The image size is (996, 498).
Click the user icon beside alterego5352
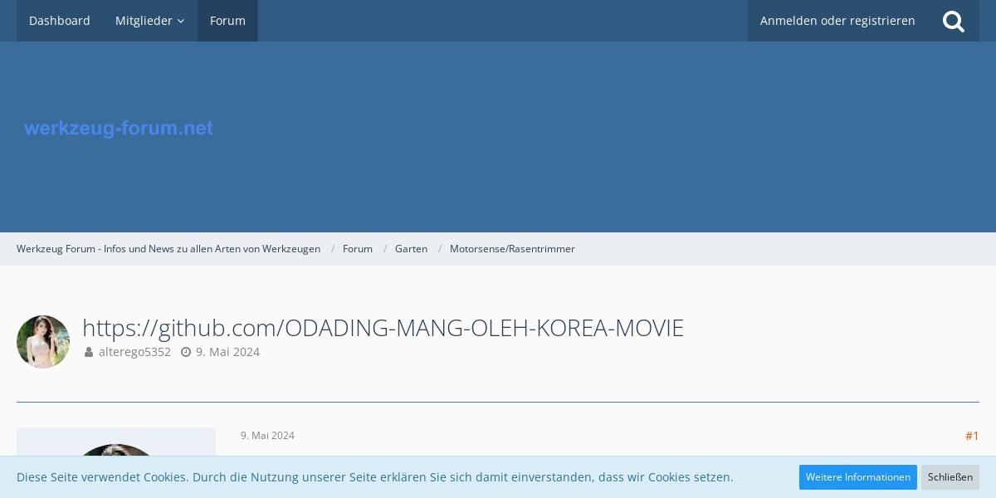[89, 352]
